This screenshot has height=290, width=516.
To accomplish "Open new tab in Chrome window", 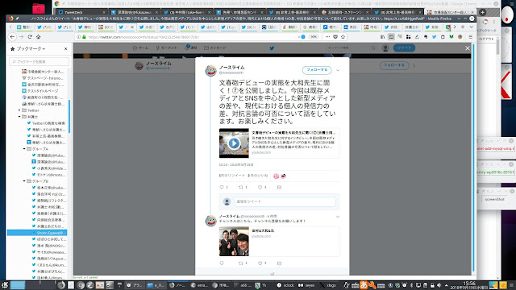I will 482,12.
